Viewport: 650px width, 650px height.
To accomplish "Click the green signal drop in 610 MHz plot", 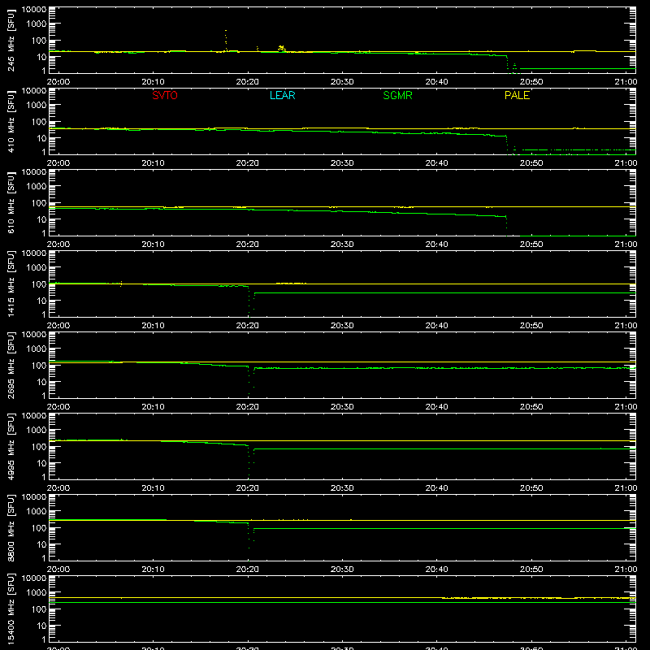I will pyautogui.click(x=506, y=226).
